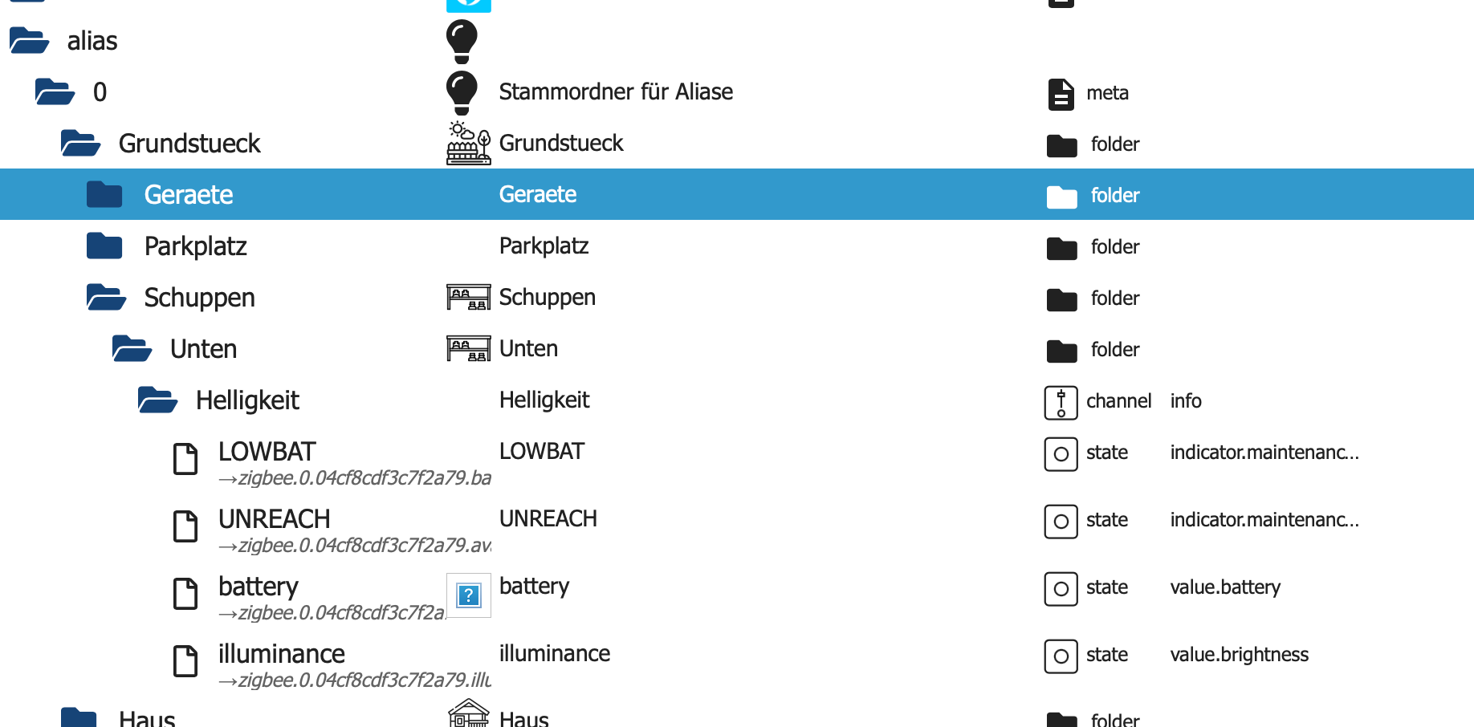Collapse the Unten subfolder

132,349
